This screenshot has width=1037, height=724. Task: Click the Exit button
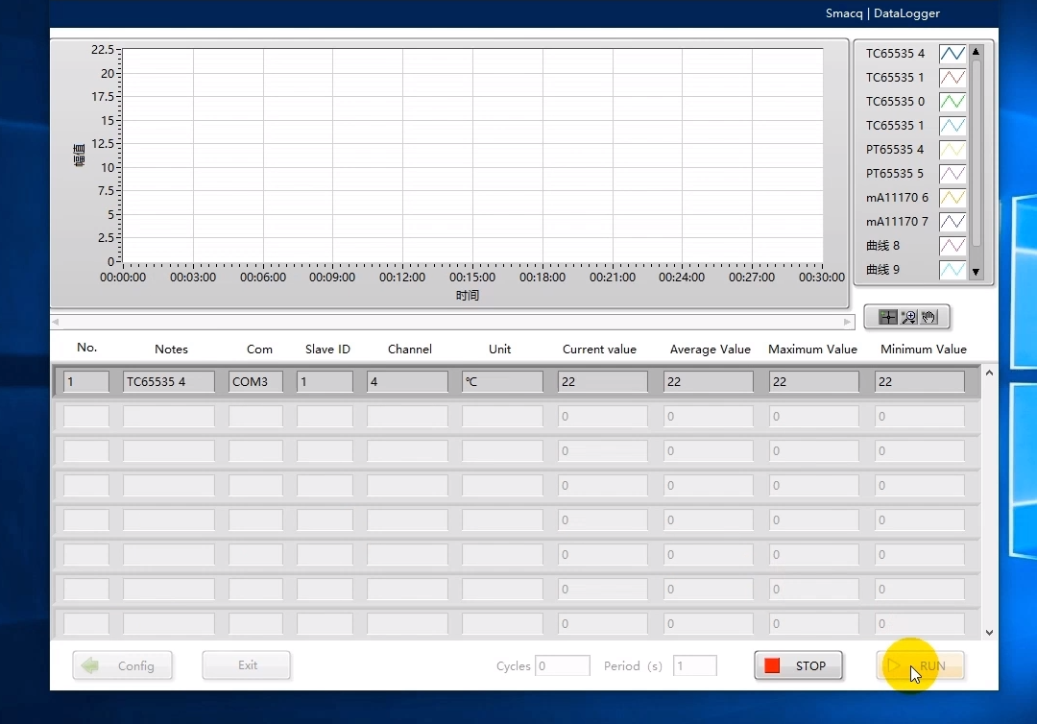[x=246, y=665]
